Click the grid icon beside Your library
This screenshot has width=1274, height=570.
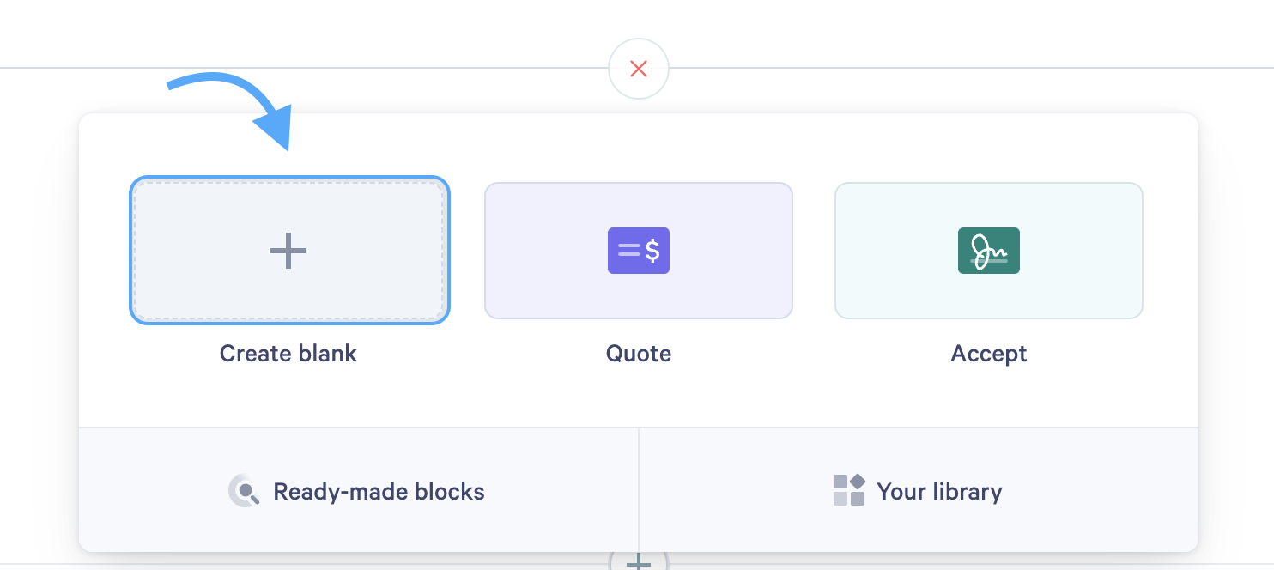849,490
